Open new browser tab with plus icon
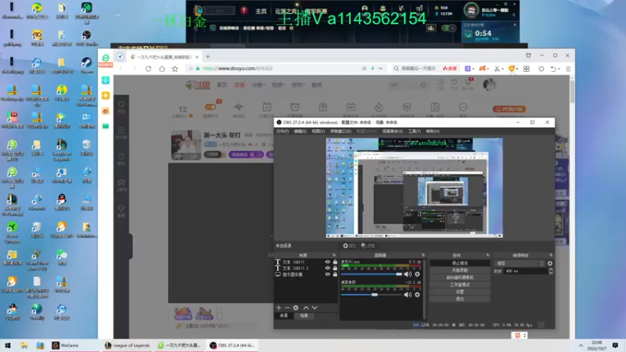This screenshot has width=626, height=352. click(207, 56)
